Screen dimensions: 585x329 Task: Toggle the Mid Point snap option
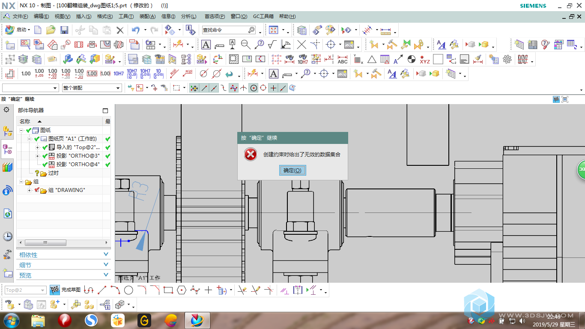(214, 88)
